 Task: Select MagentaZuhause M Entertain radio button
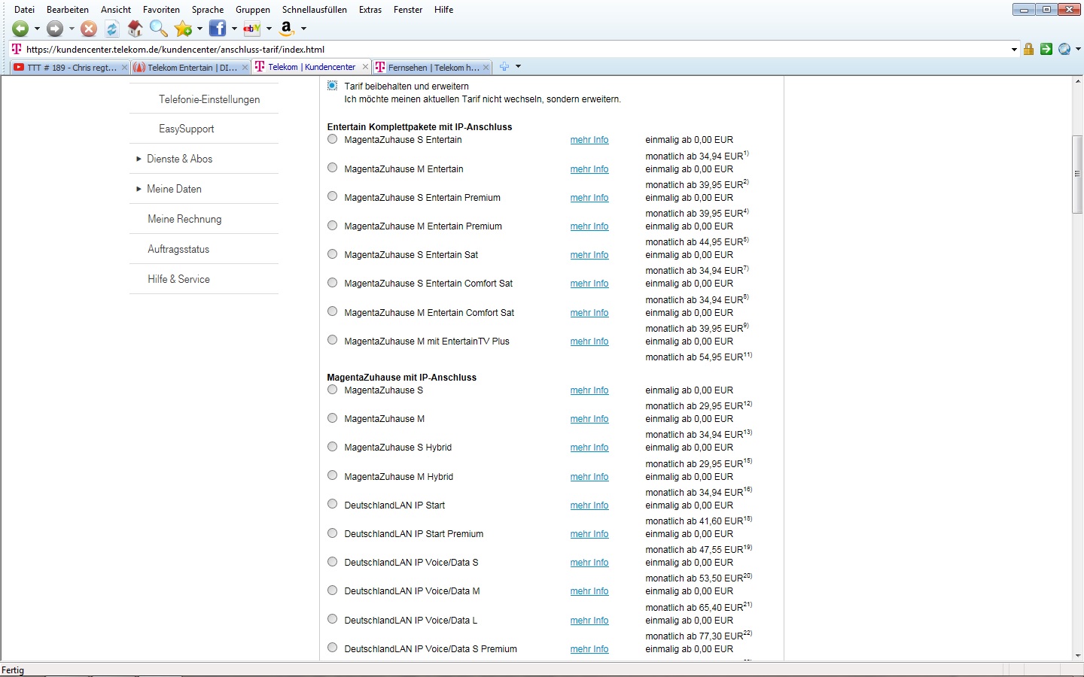pos(332,168)
